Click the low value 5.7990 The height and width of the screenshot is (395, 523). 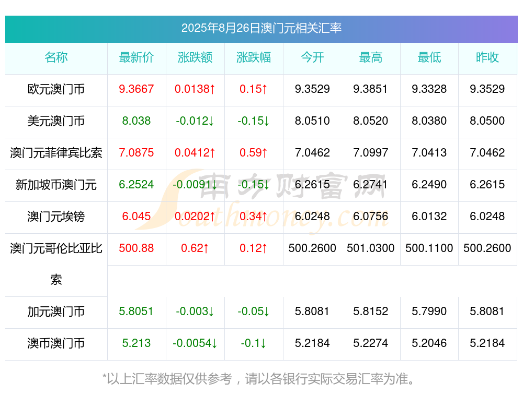pyautogui.click(x=429, y=311)
